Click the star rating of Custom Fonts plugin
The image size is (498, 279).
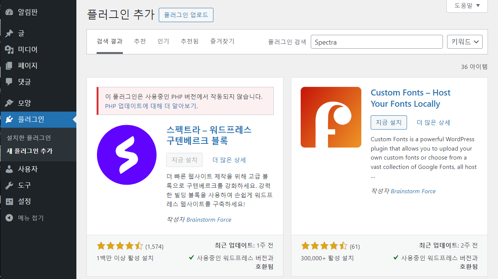[x=324, y=246]
